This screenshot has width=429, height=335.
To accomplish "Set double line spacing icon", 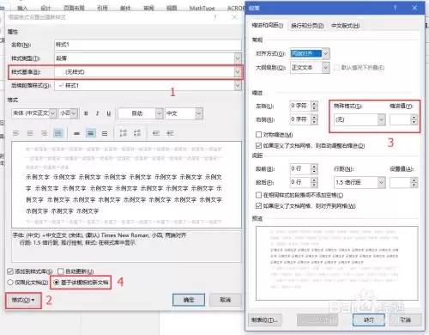I will (x=105, y=133).
